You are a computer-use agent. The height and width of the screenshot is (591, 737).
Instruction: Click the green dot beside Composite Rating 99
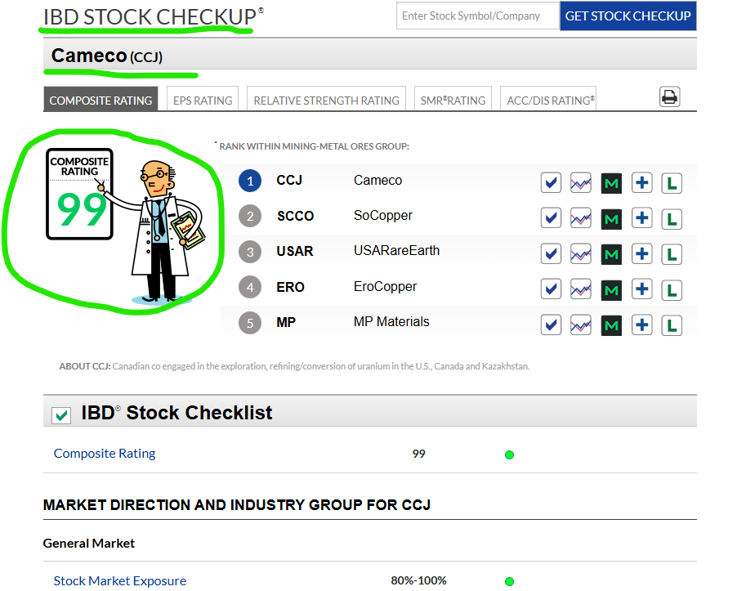pyautogui.click(x=509, y=454)
